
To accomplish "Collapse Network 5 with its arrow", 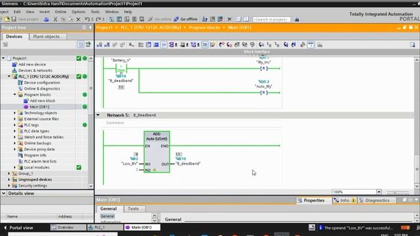I will tap(98, 115).
